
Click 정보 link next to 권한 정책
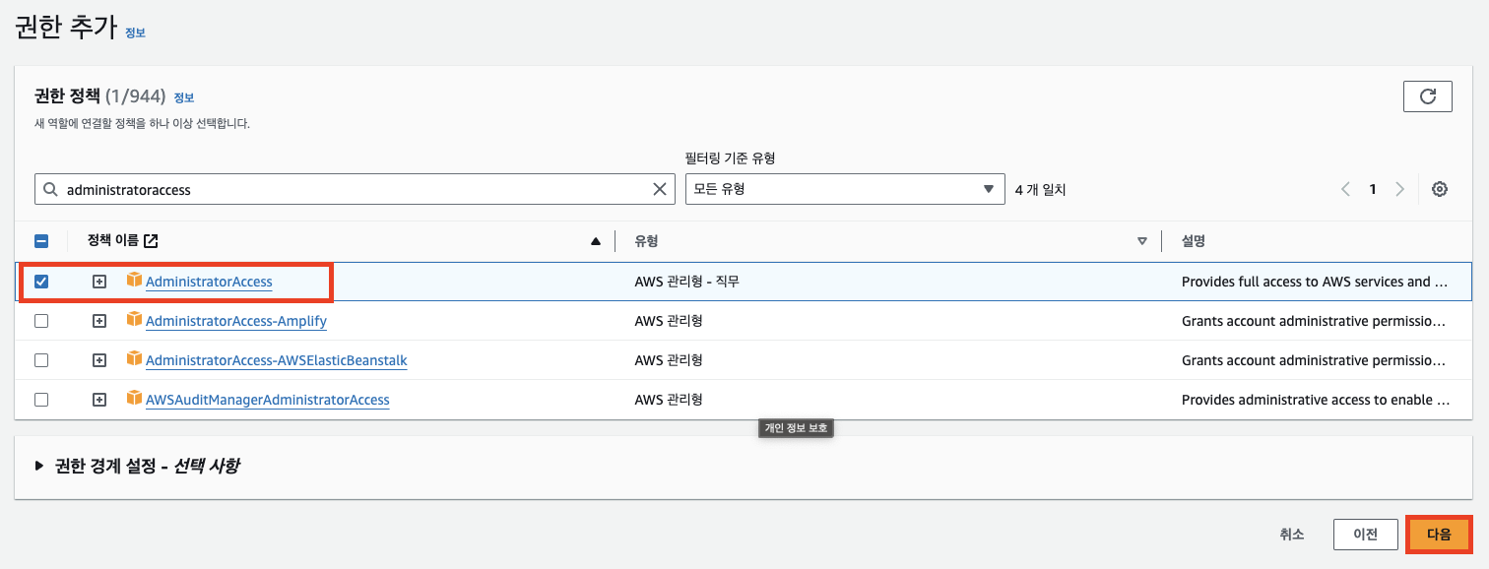tap(184, 97)
